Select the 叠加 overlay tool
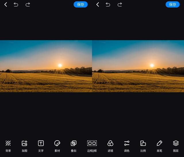The height and width of the screenshot is (157, 184). tap(74, 145)
